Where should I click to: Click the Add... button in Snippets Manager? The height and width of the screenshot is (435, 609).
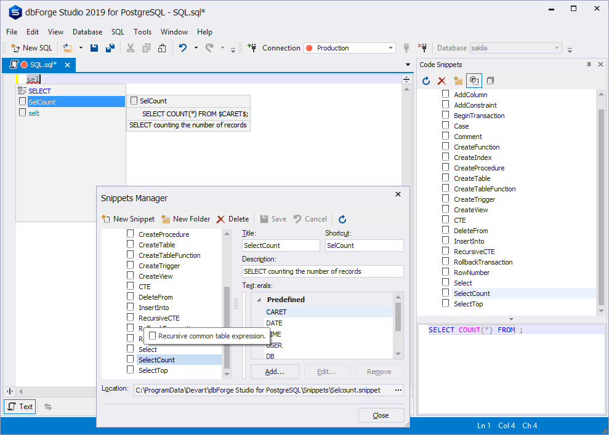tap(275, 372)
